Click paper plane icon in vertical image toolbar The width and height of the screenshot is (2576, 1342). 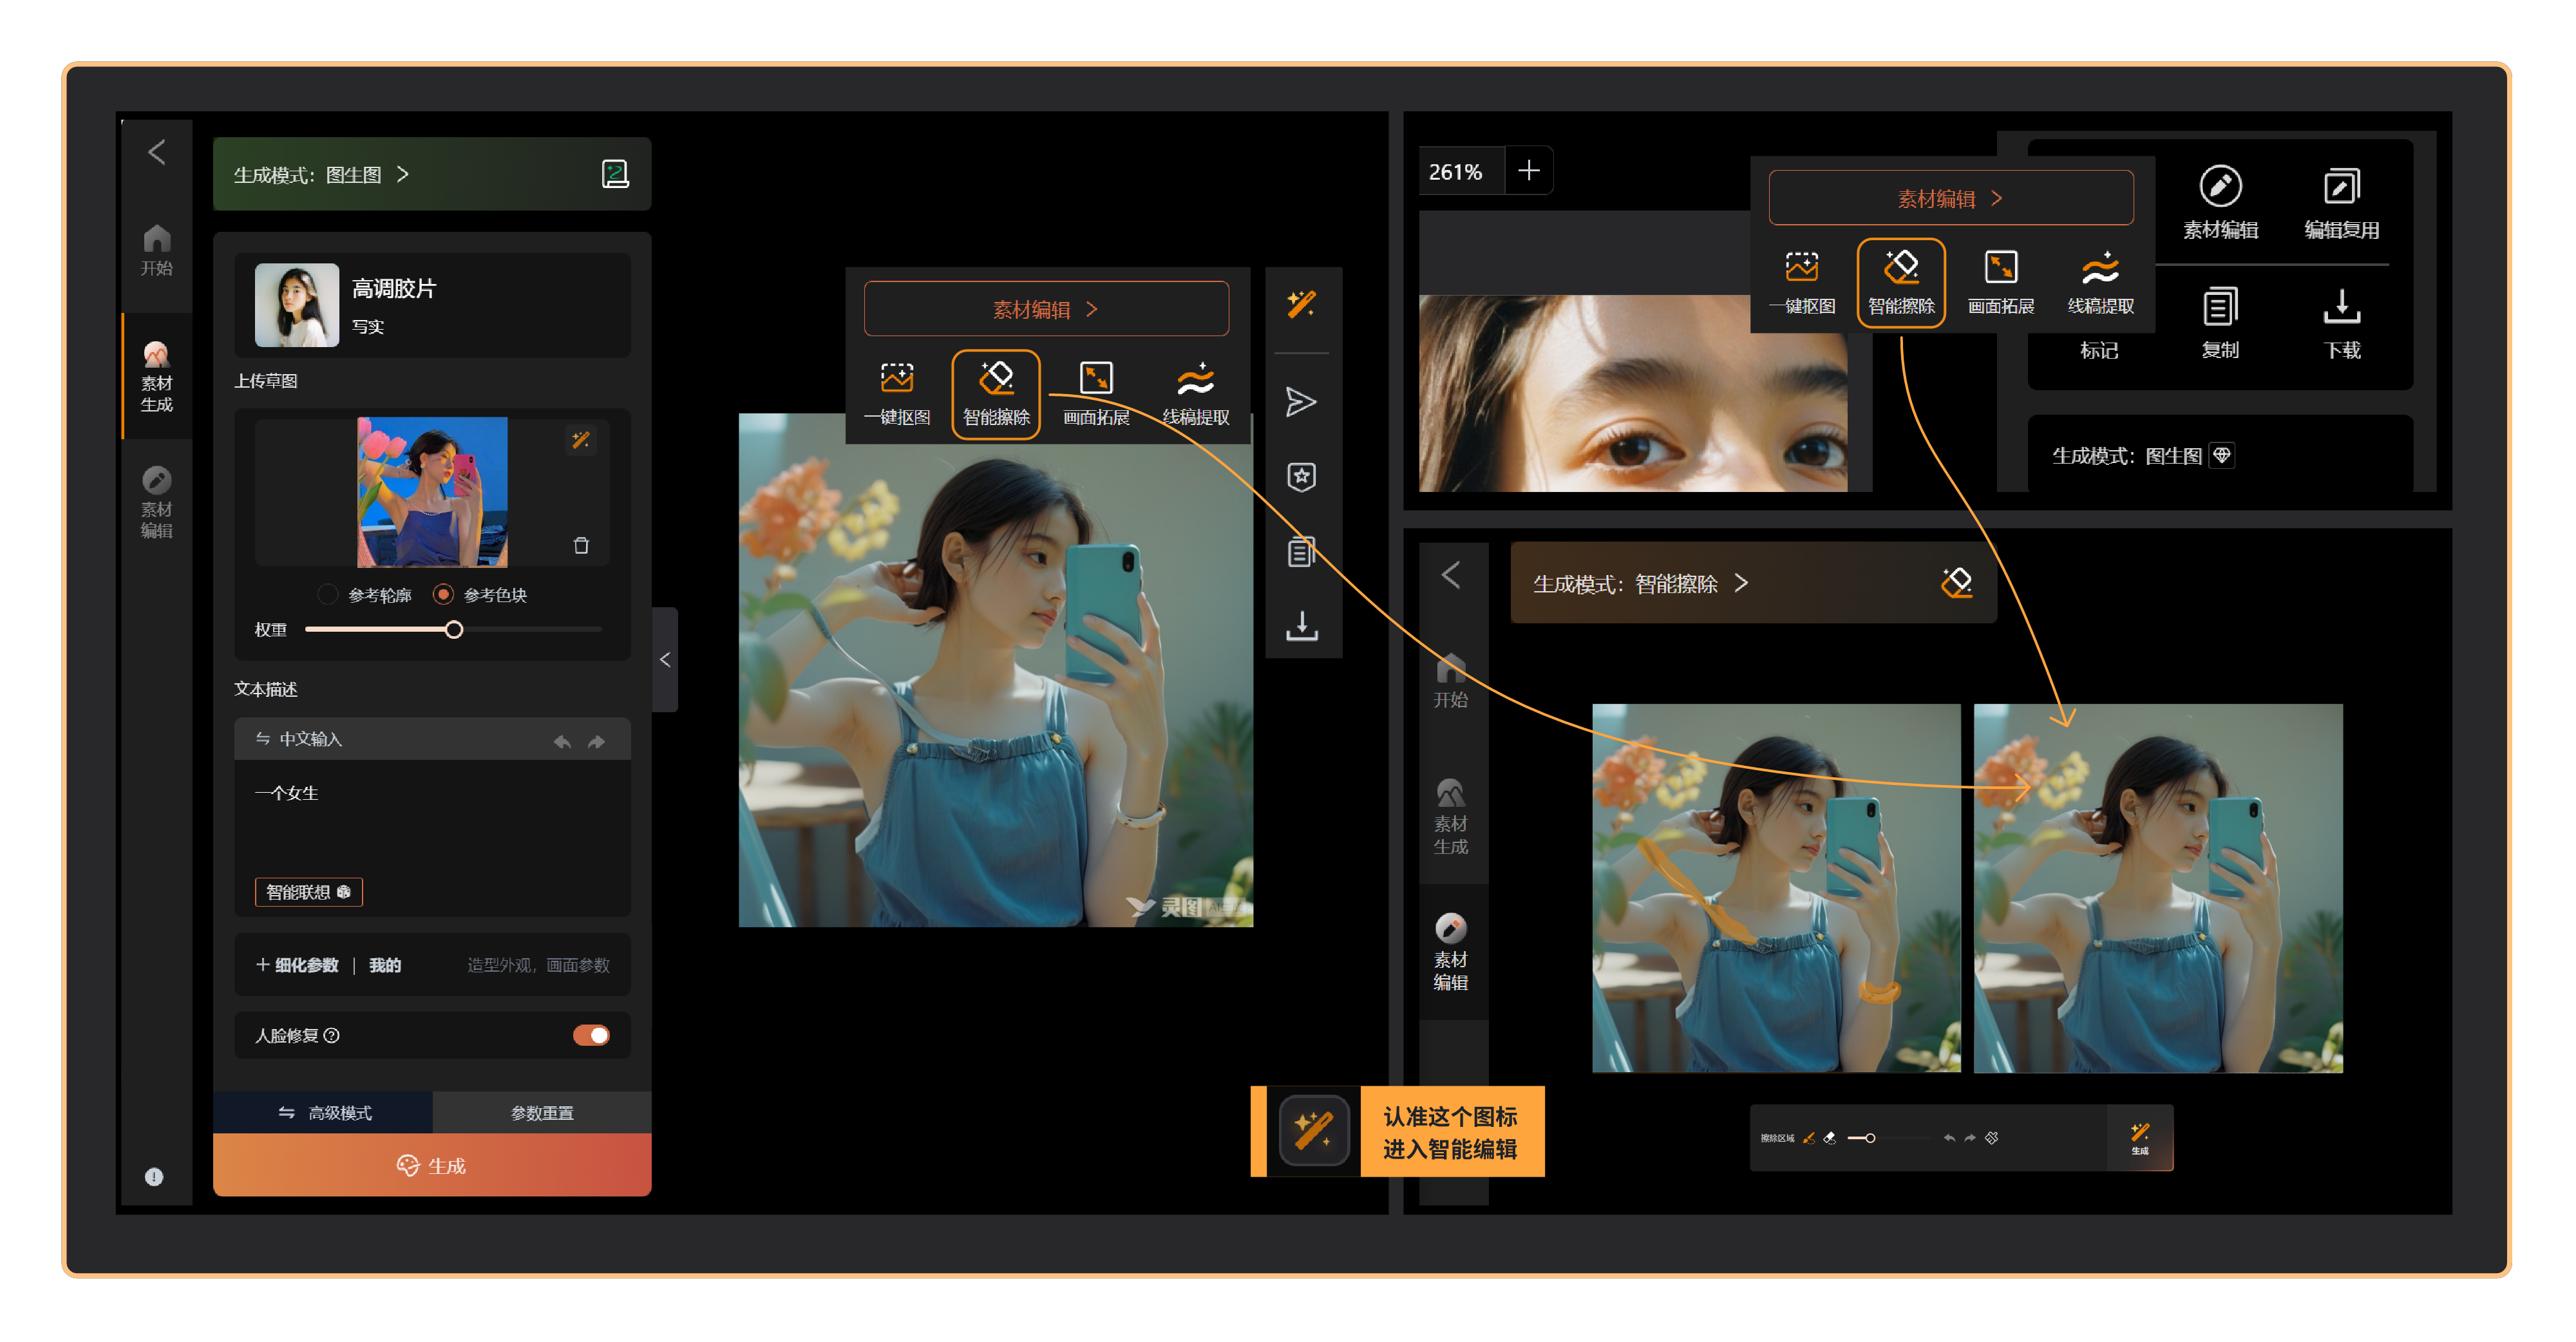coord(1301,402)
